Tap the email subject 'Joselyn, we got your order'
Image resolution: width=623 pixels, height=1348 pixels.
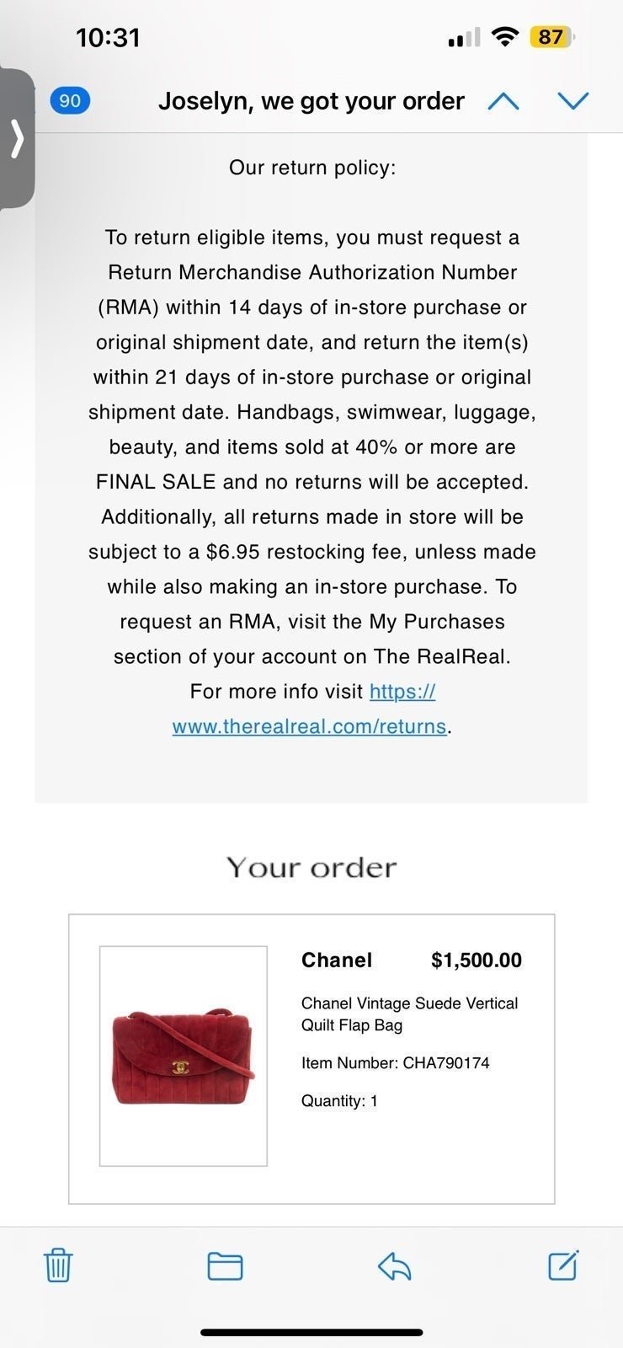311,101
